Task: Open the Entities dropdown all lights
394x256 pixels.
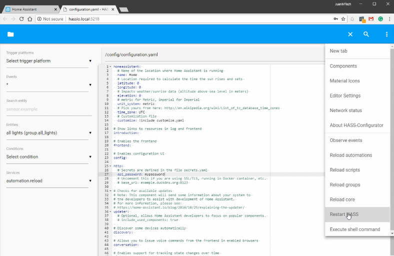Action: tap(48, 133)
